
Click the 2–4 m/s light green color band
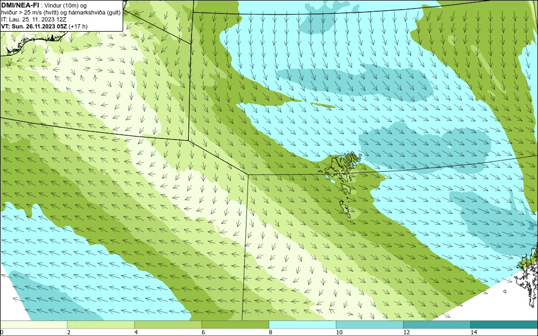[101, 324]
